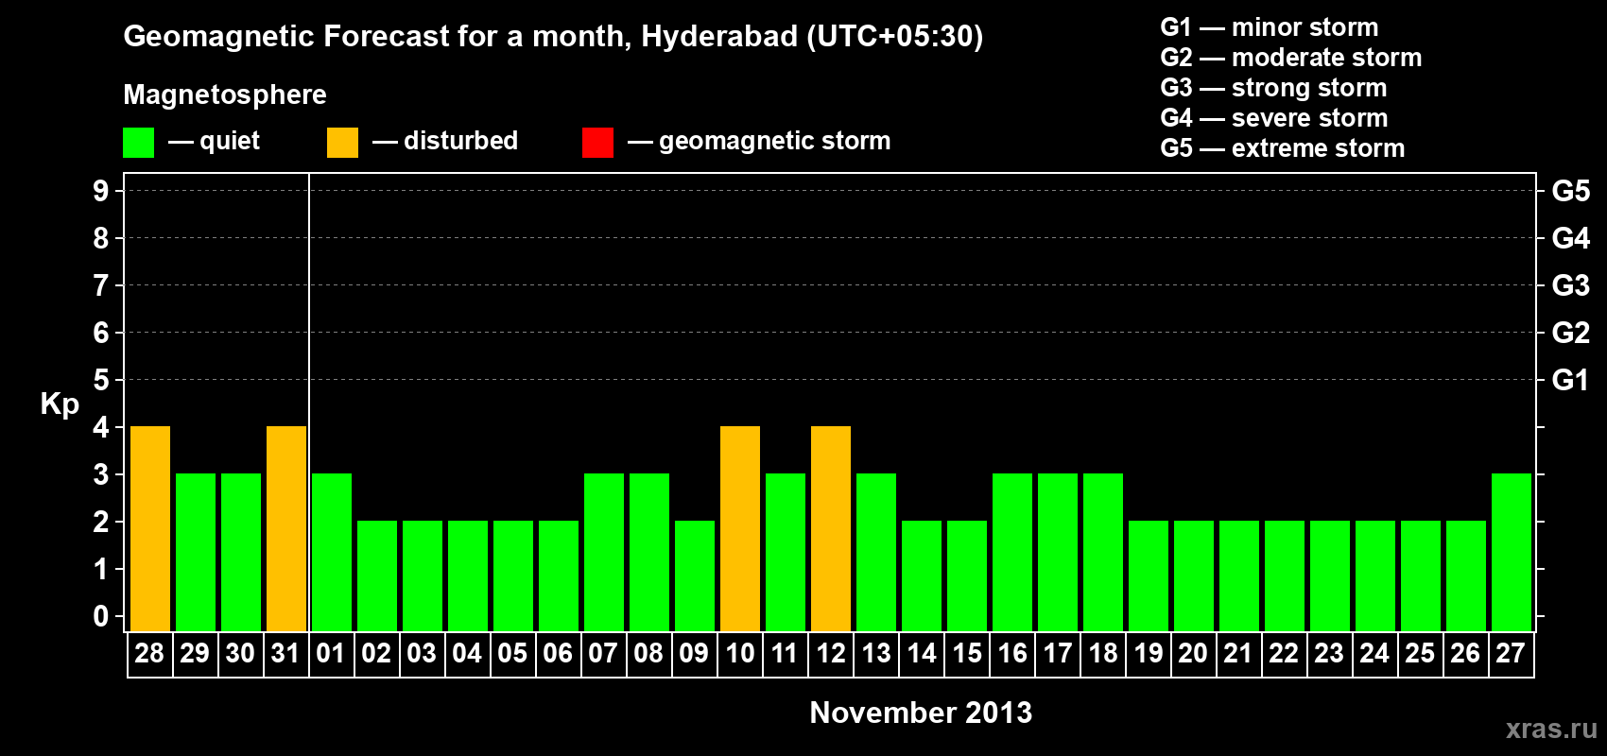Click the November 2013 month label
The height and width of the screenshot is (756, 1607).
(921, 713)
